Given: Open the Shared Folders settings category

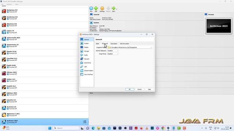Looking at the screenshot, I should [x=87, y=71].
